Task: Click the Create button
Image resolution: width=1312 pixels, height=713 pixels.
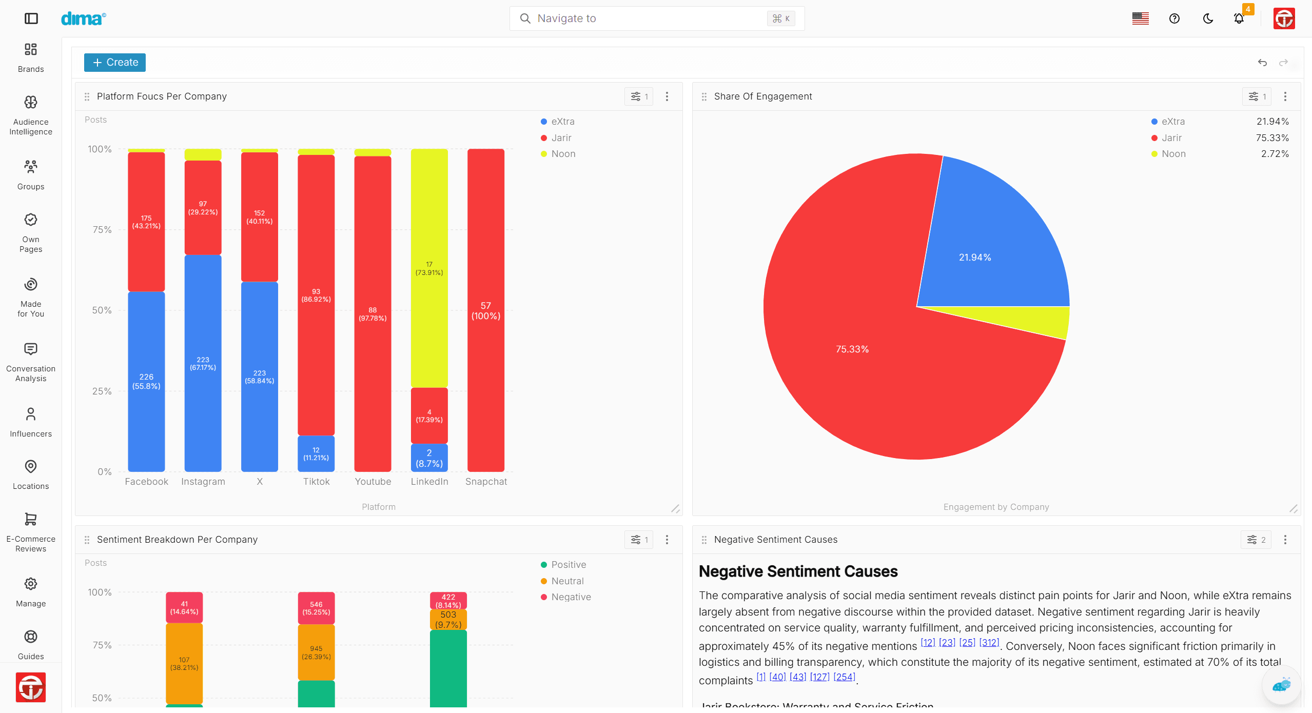Action: pyautogui.click(x=115, y=63)
